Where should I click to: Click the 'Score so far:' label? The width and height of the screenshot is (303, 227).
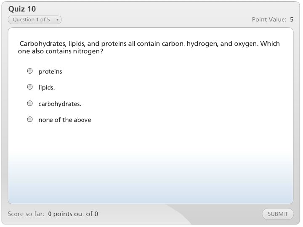pos(26,214)
